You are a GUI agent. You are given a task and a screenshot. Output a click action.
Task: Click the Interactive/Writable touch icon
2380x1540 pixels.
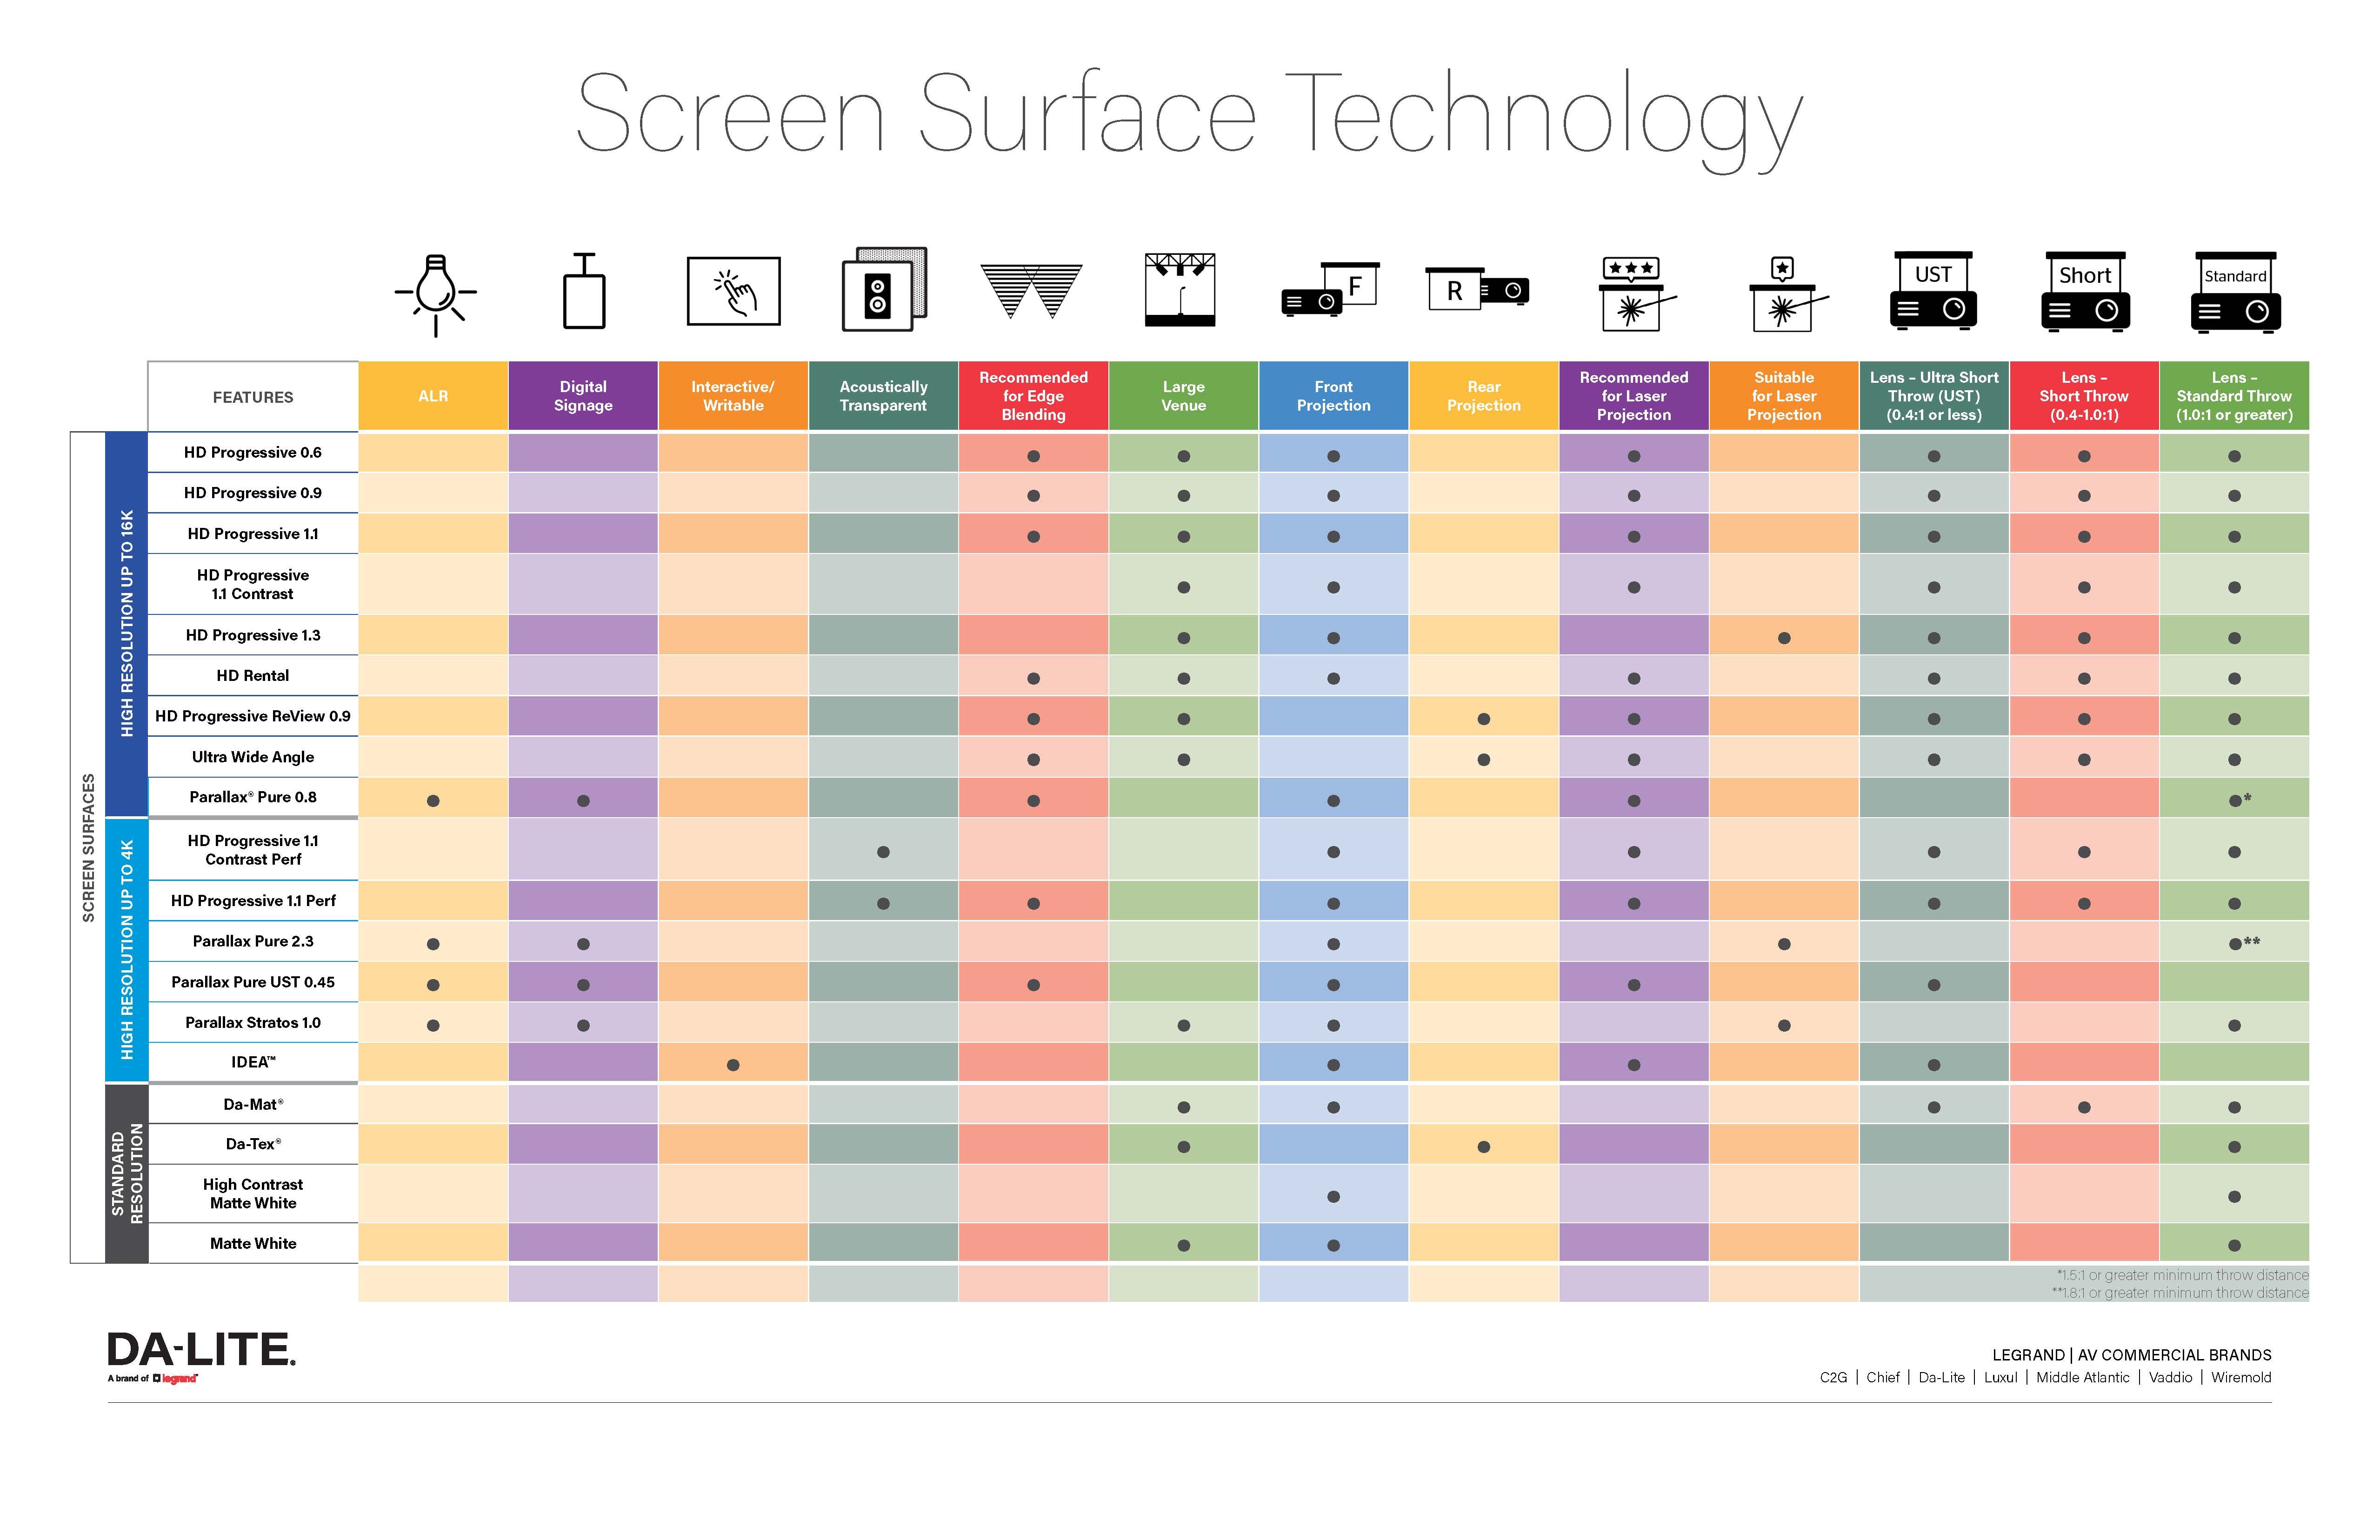click(x=732, y=295)
